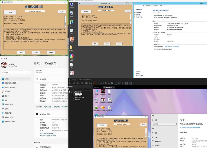
Task: Collapse the My Computer node in VMware Library
Action: pos(70,92)
